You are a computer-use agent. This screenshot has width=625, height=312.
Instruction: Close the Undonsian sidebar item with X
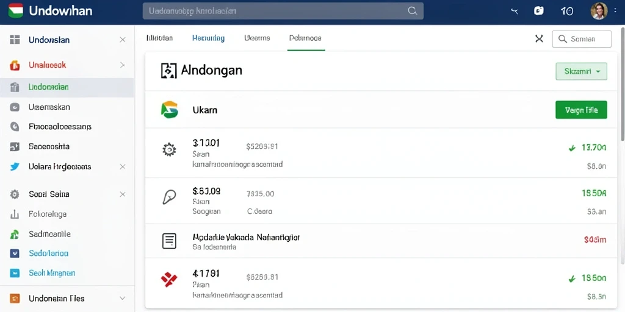122,40
